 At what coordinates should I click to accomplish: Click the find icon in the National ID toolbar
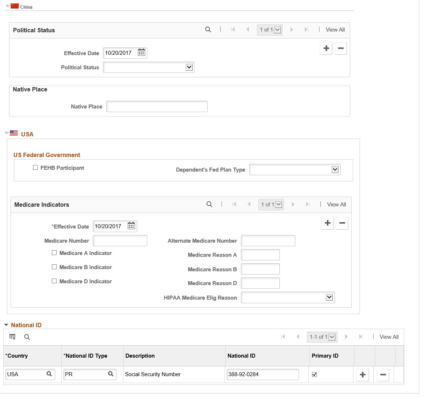coord(27,337)
